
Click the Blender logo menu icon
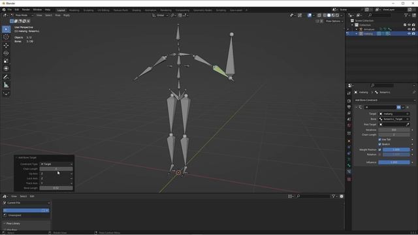4,10
